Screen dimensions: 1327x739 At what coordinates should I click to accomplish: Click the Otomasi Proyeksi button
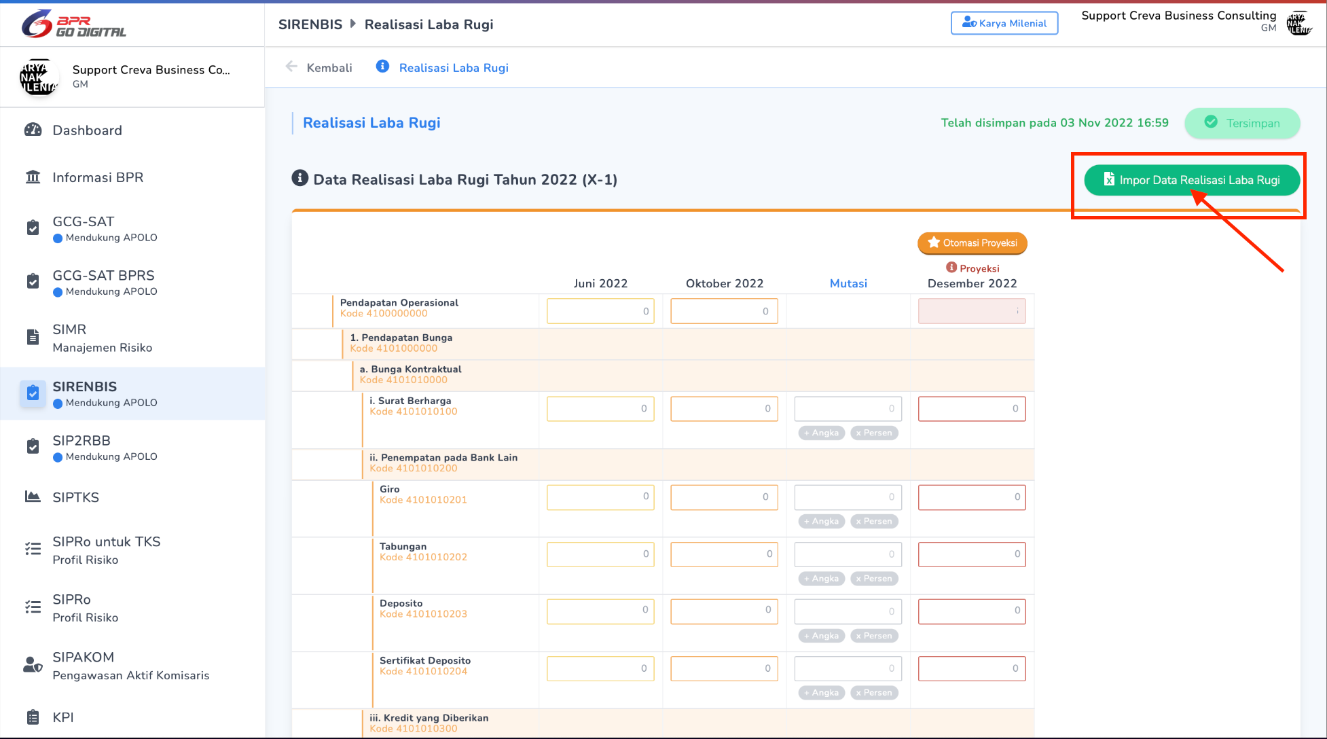click(972, 242)
